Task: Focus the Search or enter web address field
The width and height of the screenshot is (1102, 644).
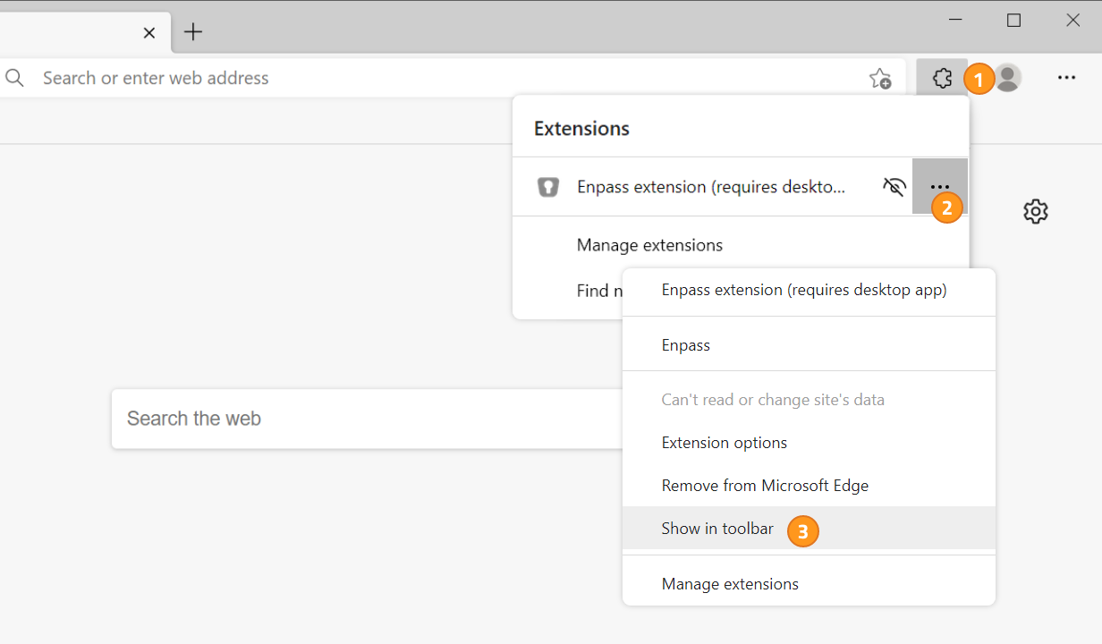Action: click(x=452, y=79)
